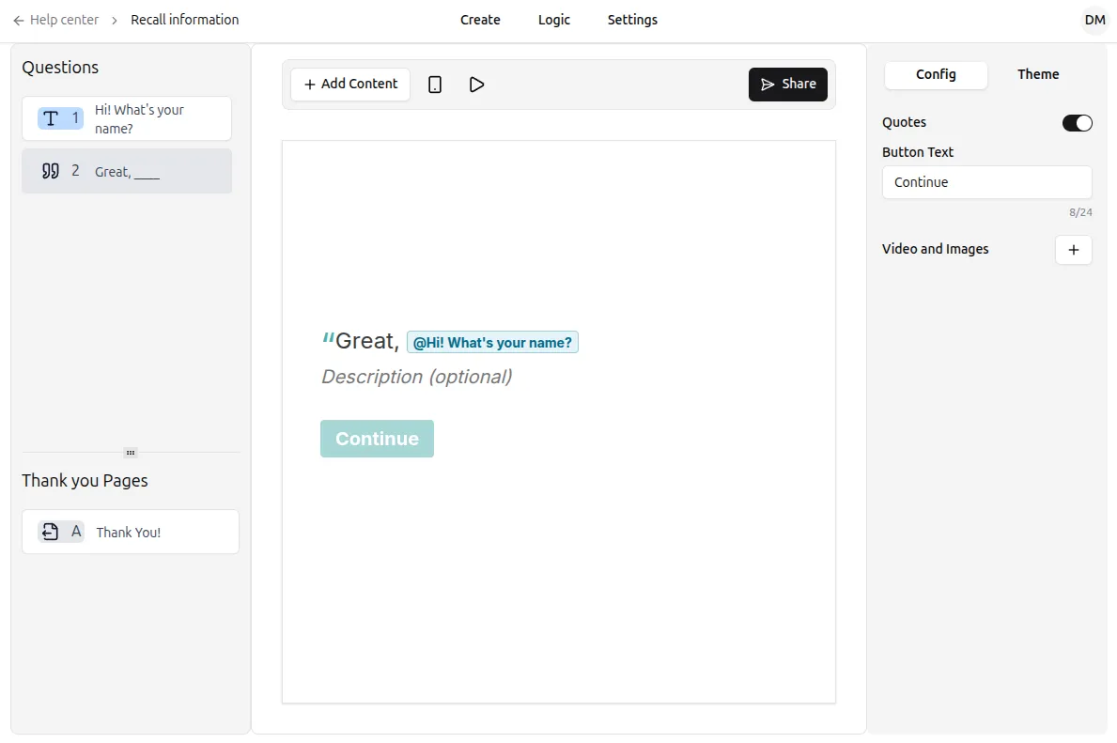Click the Share button
Screen dimensions: 1117x743
(787, 85)
